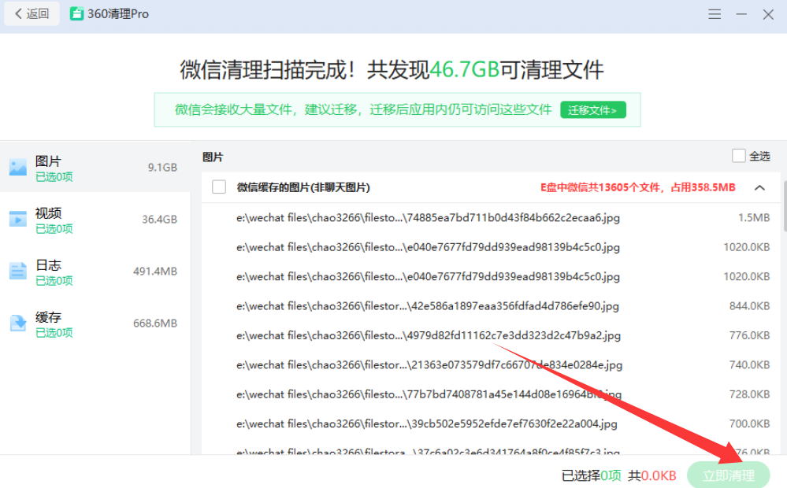Image resolution: width=787 pixels, height=488 pixels.
Task: Minimize the 360清理Pro window
Action: [x=741, y=14]
